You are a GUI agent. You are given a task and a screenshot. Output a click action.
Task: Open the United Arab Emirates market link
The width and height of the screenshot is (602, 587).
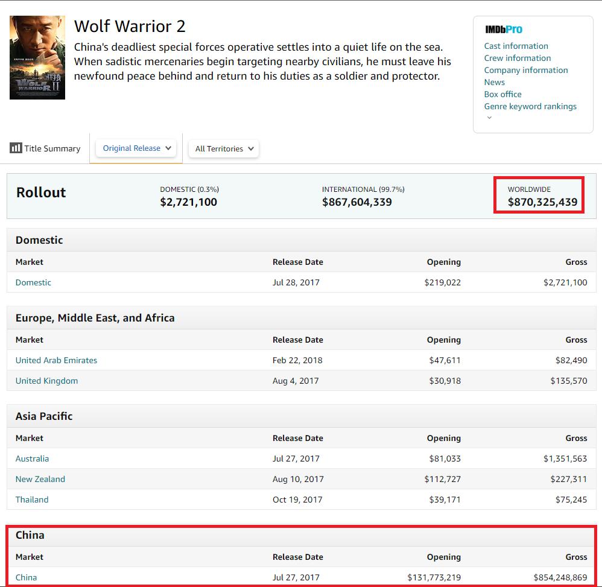56,361
